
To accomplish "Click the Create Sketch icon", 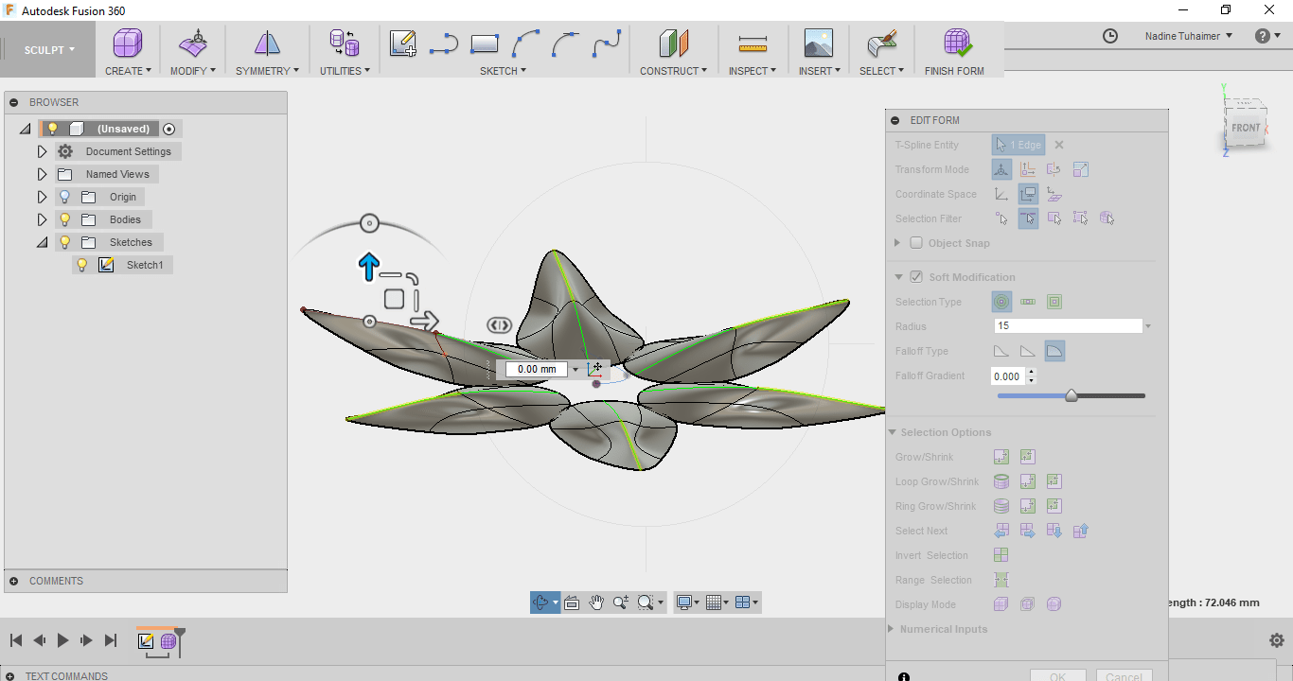I will [x=403, y=44].
